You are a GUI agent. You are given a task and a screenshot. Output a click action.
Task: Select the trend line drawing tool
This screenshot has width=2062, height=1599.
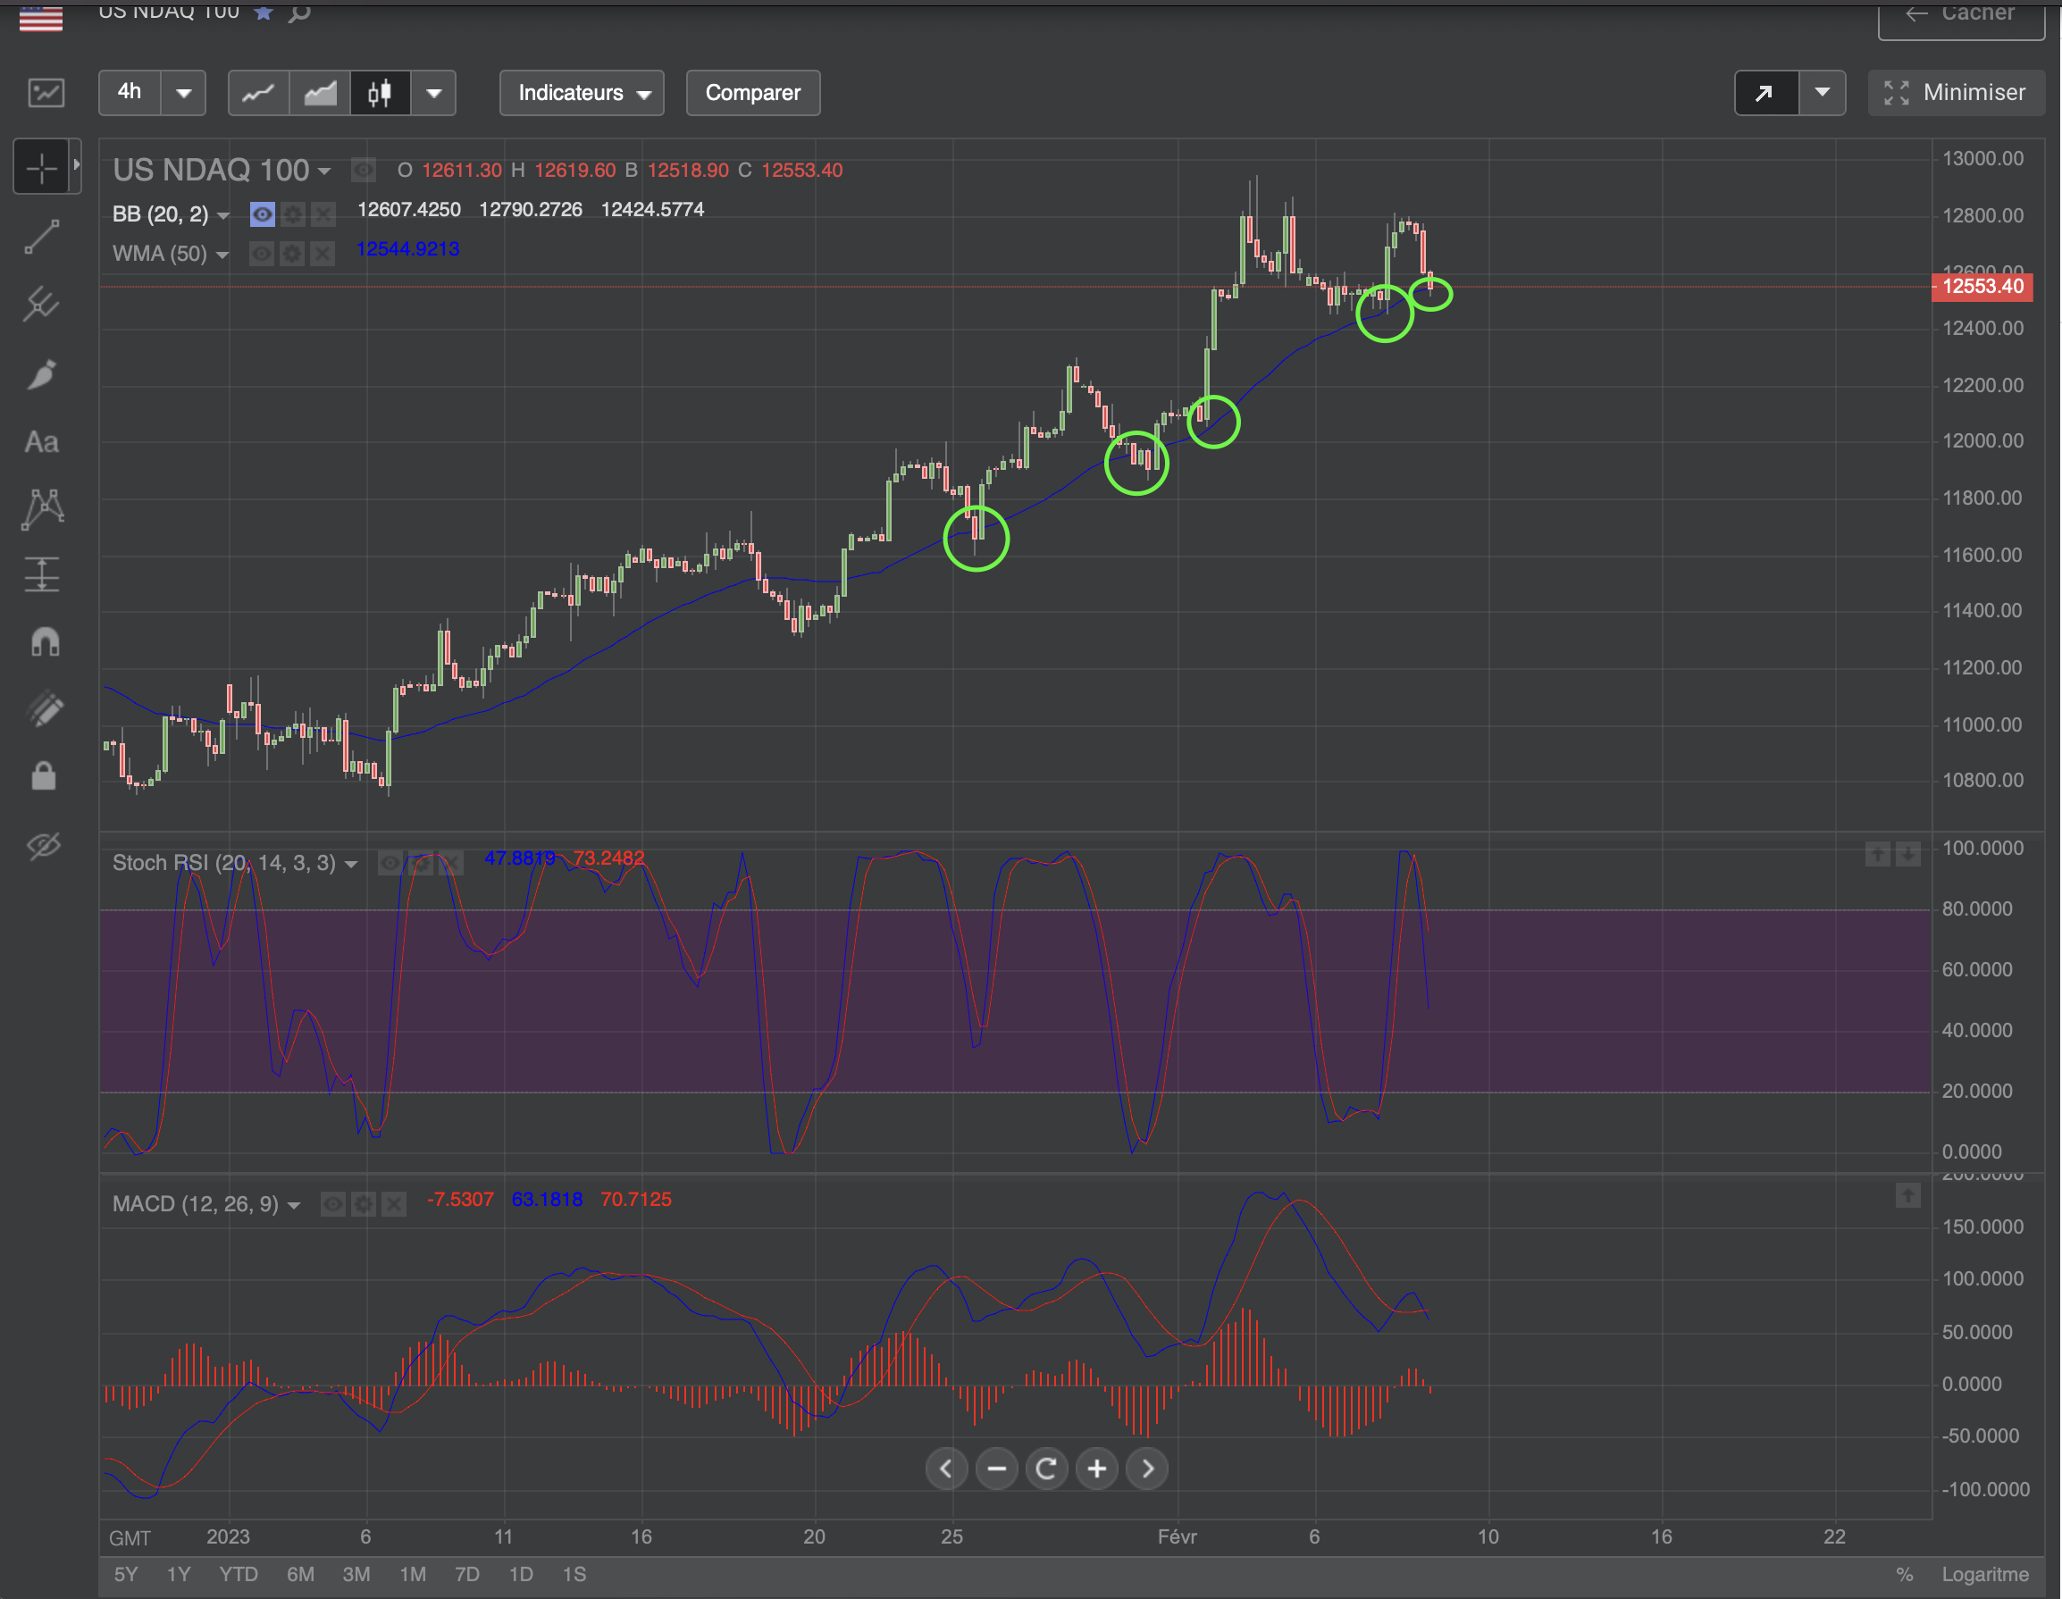click(41, 237)
